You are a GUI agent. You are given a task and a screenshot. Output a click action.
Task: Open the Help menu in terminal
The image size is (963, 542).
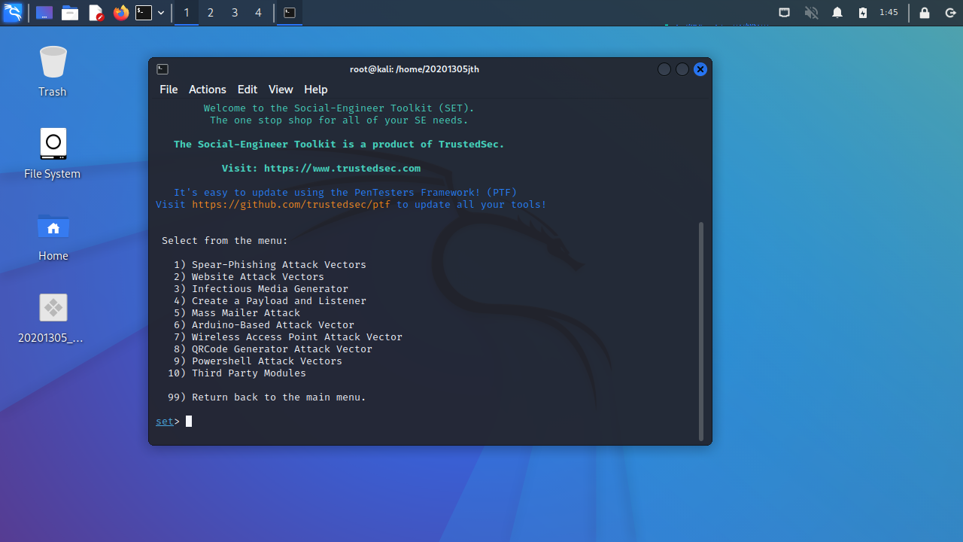(x=316, y=90)
